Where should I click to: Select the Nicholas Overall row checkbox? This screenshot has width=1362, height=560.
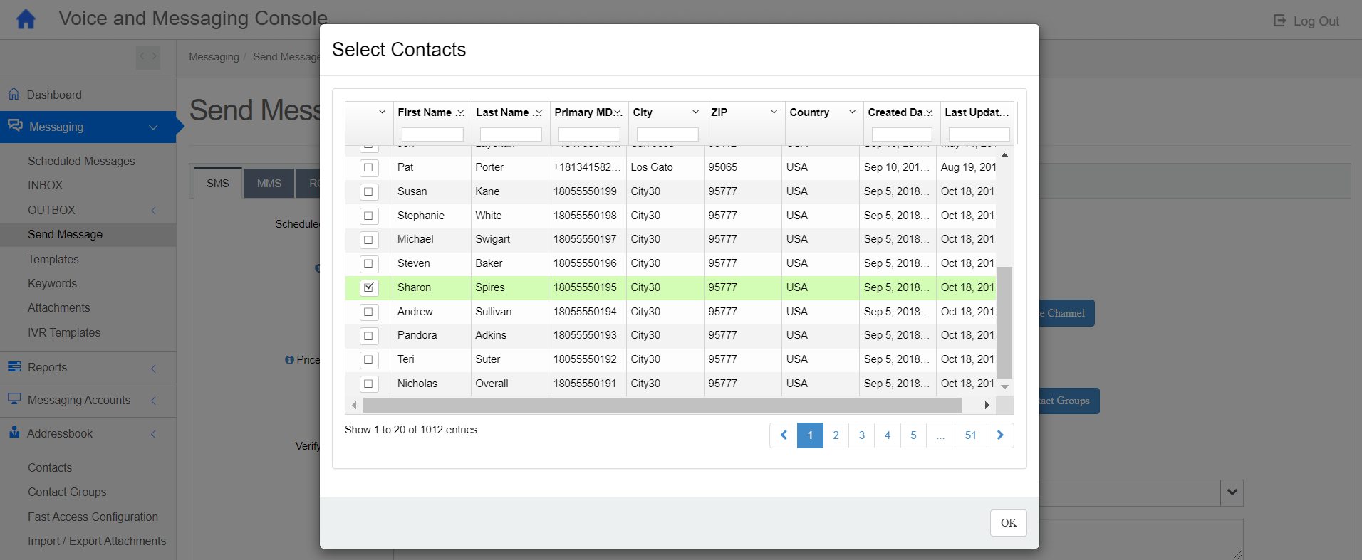[x=368, y=384]
